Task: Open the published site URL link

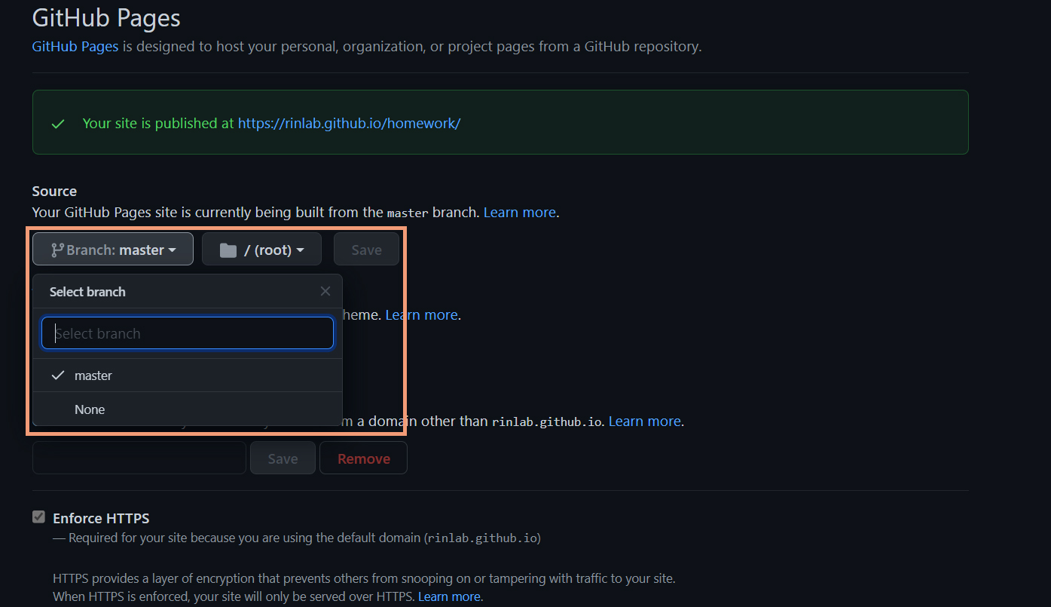Action: tap(349, 123)
